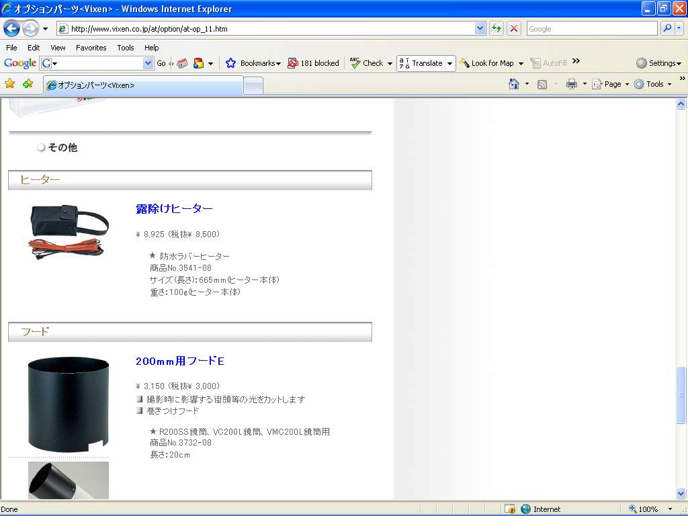
Task: Open the Favorites Center star
Action: pyautogui.click(x=9, y=83)
